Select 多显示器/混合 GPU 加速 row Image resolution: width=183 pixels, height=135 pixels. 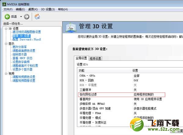[x=130, y=108]
